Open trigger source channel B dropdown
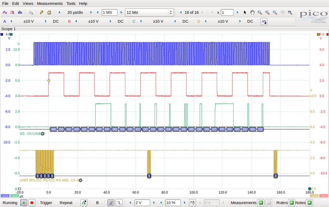The image size is (329, 207). (97, 203)
